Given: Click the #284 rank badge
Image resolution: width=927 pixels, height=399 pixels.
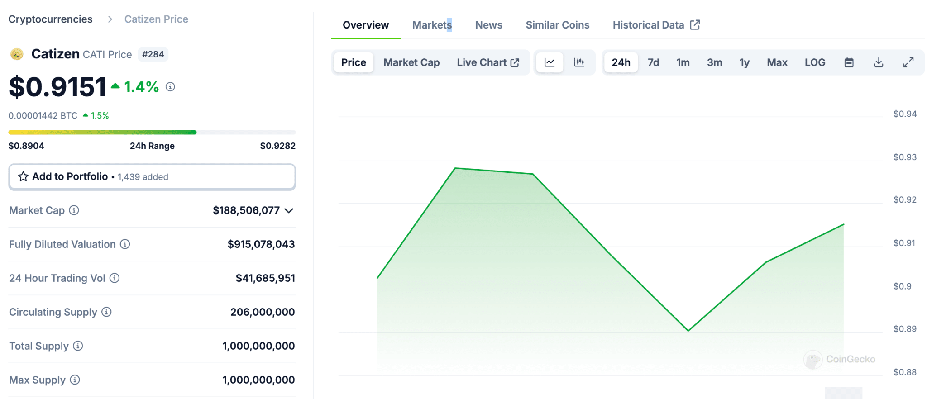Looking at the screenshot, I should [153, 54].
